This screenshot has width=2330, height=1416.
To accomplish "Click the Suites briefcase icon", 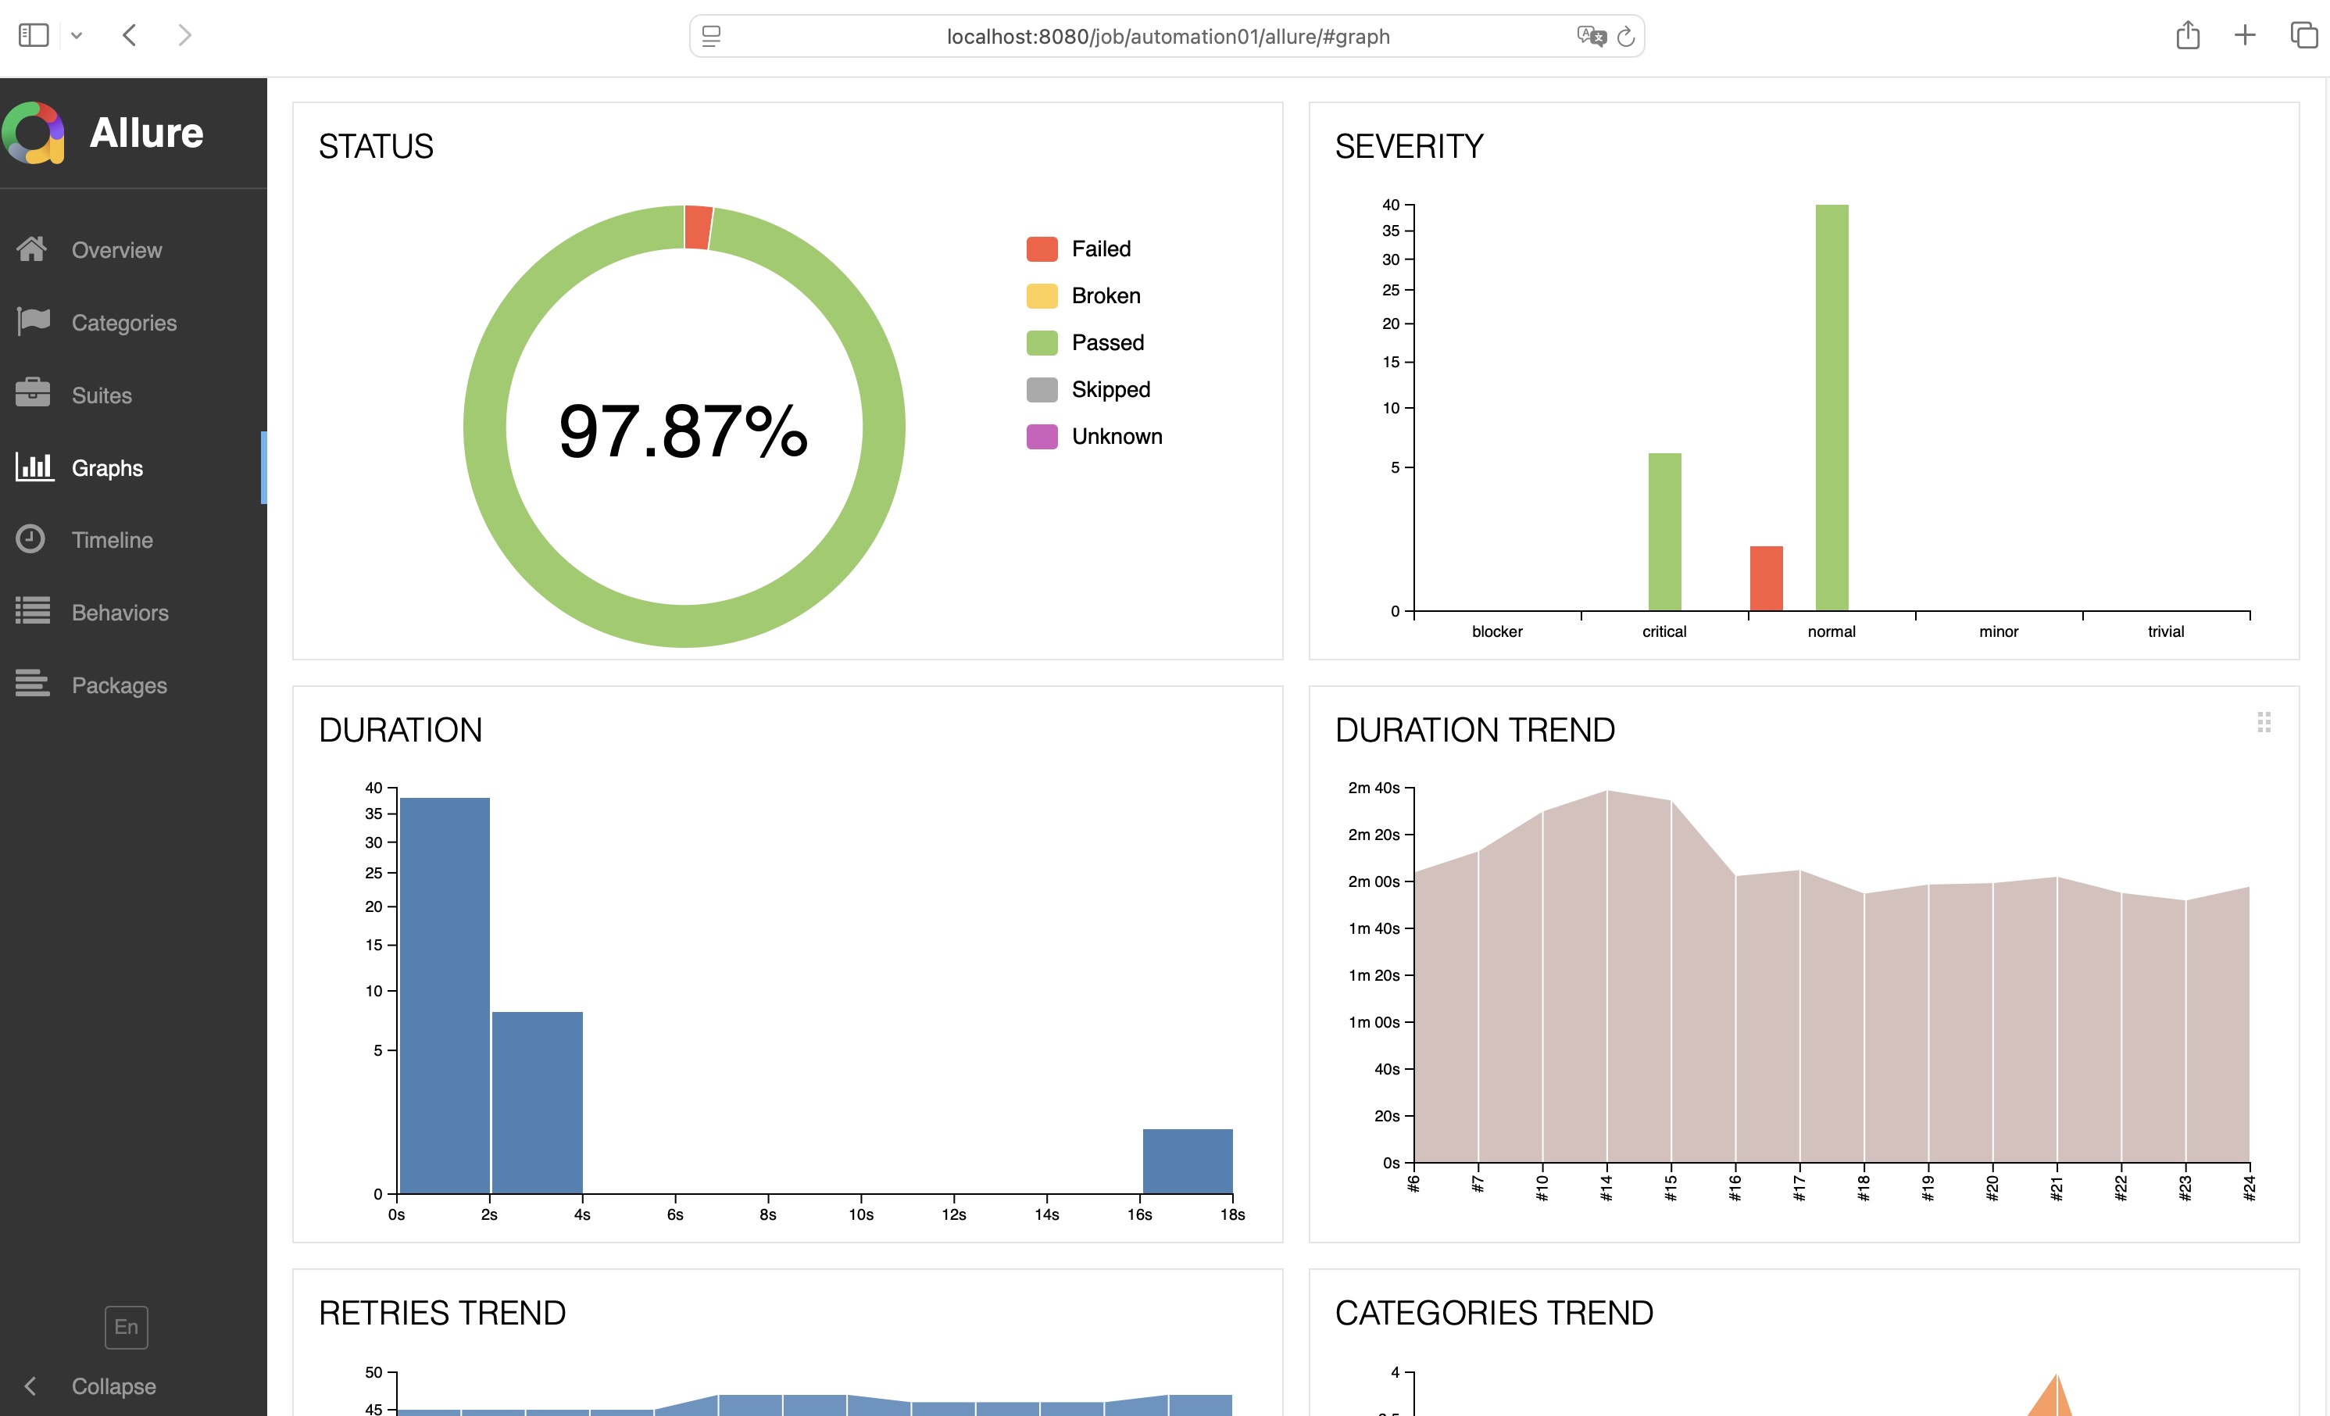I will point(32,394).
